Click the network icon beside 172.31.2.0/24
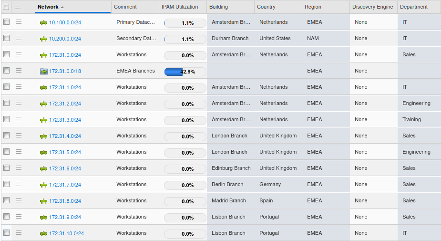The height and width of the screenshot is (241, 441). [x=43, y=104]
